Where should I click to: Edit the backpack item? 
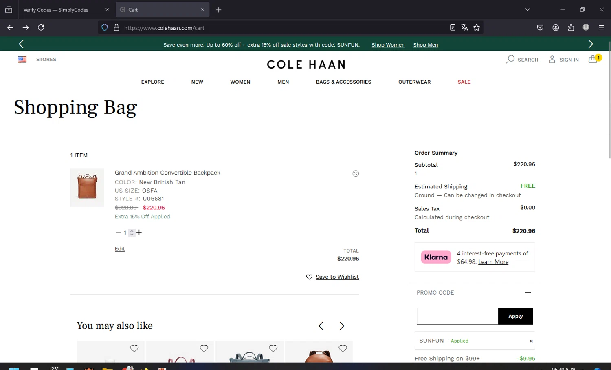(120, 249)
